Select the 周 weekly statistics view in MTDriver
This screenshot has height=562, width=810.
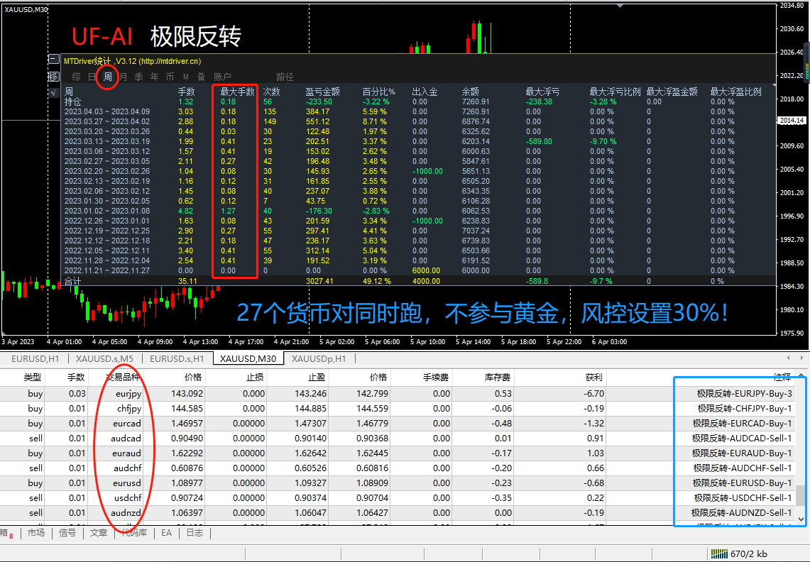[x=108, y=76]
